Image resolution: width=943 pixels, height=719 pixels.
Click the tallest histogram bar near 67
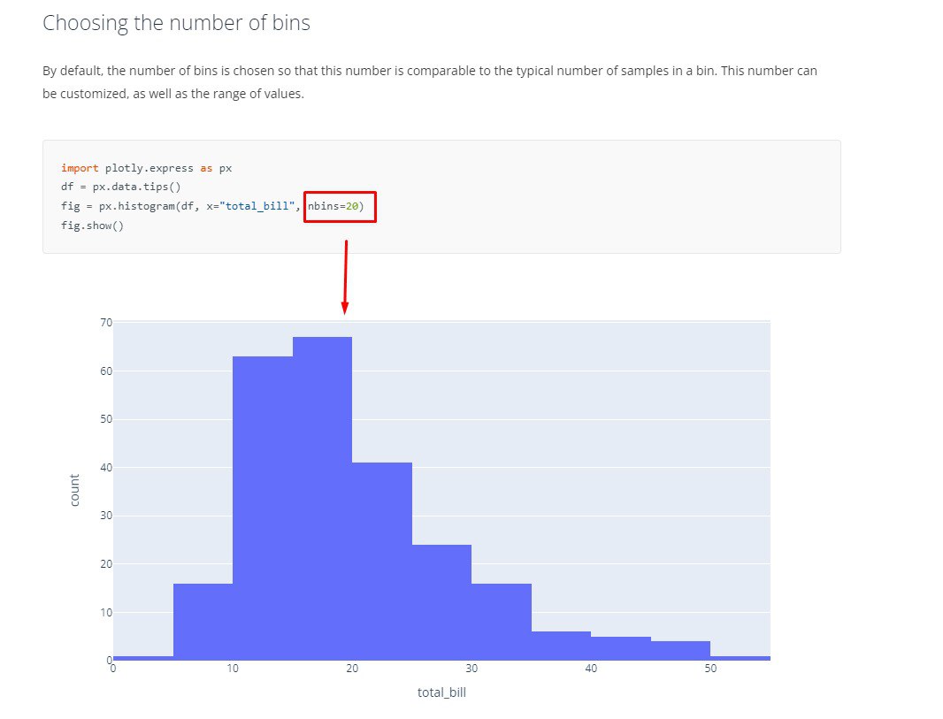click(322, 499)
